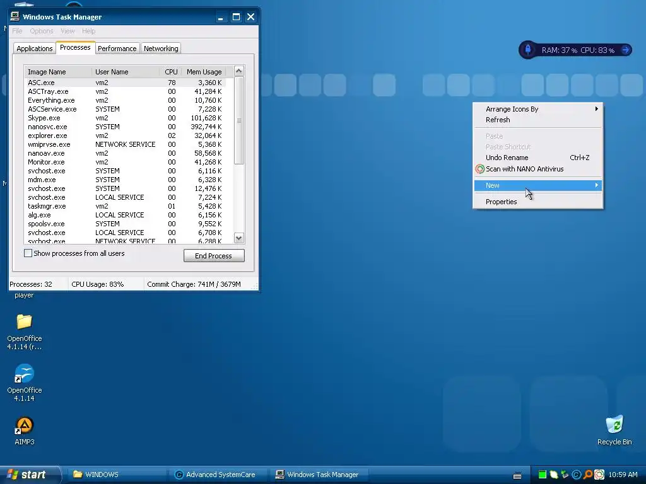
Task: Choose Undo Rename in the context menu
Action: point(537,158)
